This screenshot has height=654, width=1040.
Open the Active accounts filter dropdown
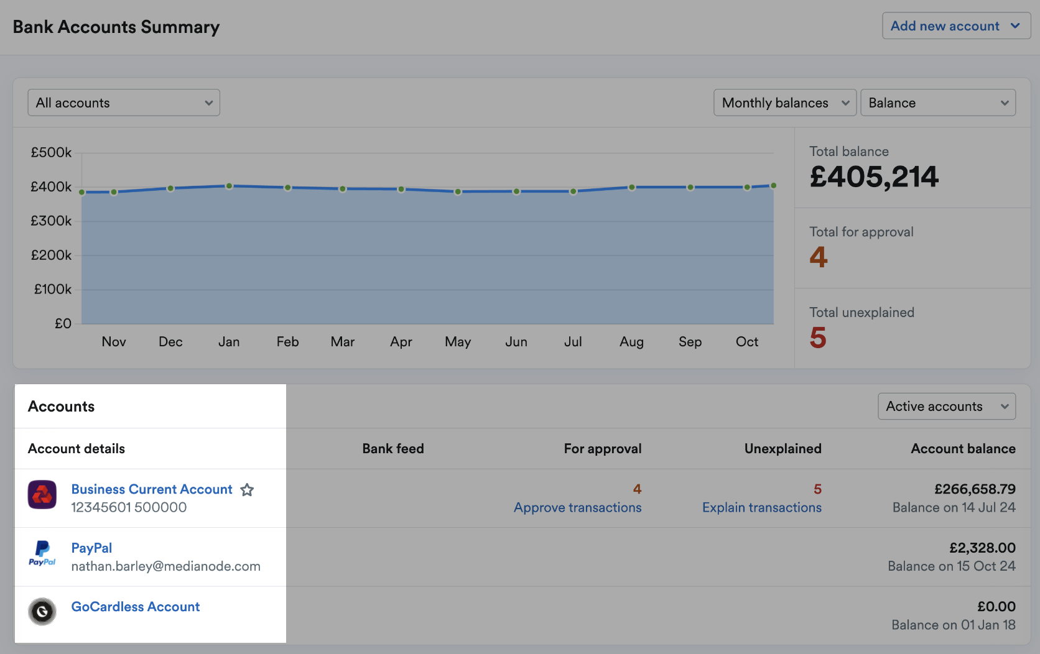pos(945,406)
